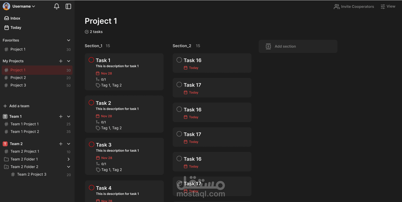
Task: Click the calendar icon showing Nov 28 on Task 3
Action: click(98, 157)
